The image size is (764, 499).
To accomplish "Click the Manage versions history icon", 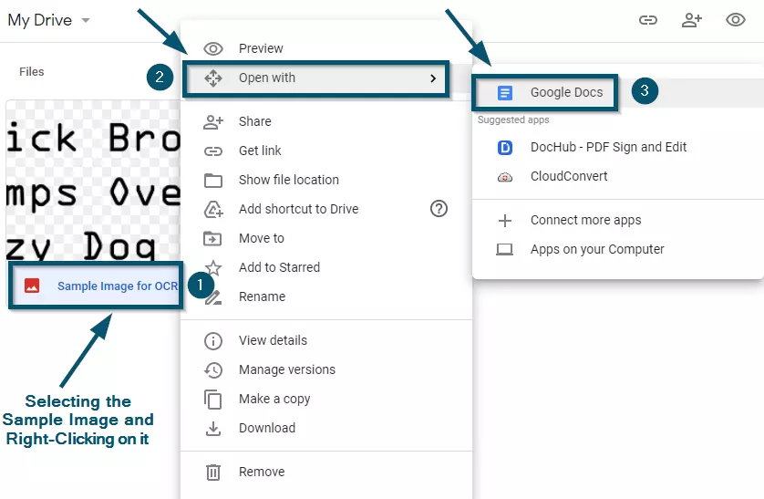I will (213, 369).
